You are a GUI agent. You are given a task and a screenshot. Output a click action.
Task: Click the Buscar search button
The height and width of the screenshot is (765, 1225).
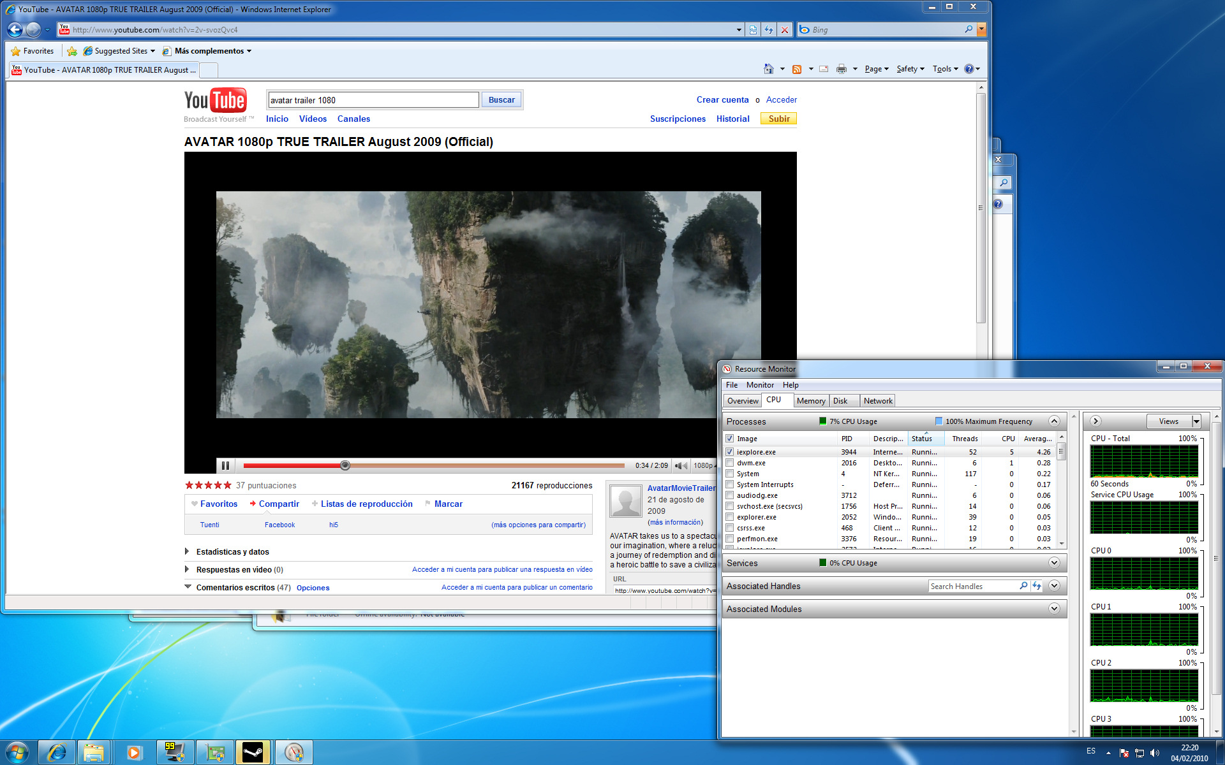[501, 100]
